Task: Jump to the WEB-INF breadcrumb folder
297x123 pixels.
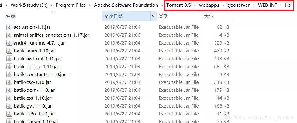Action: (x=268, y=5)
